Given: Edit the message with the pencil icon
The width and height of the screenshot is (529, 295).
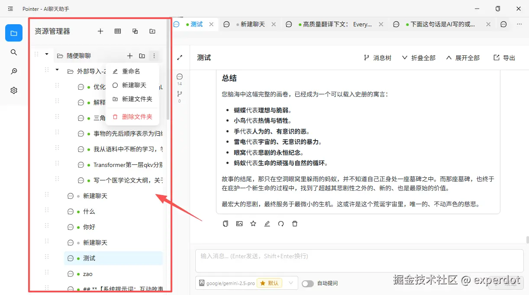Looking at the screenshot, I should [267, 224].
